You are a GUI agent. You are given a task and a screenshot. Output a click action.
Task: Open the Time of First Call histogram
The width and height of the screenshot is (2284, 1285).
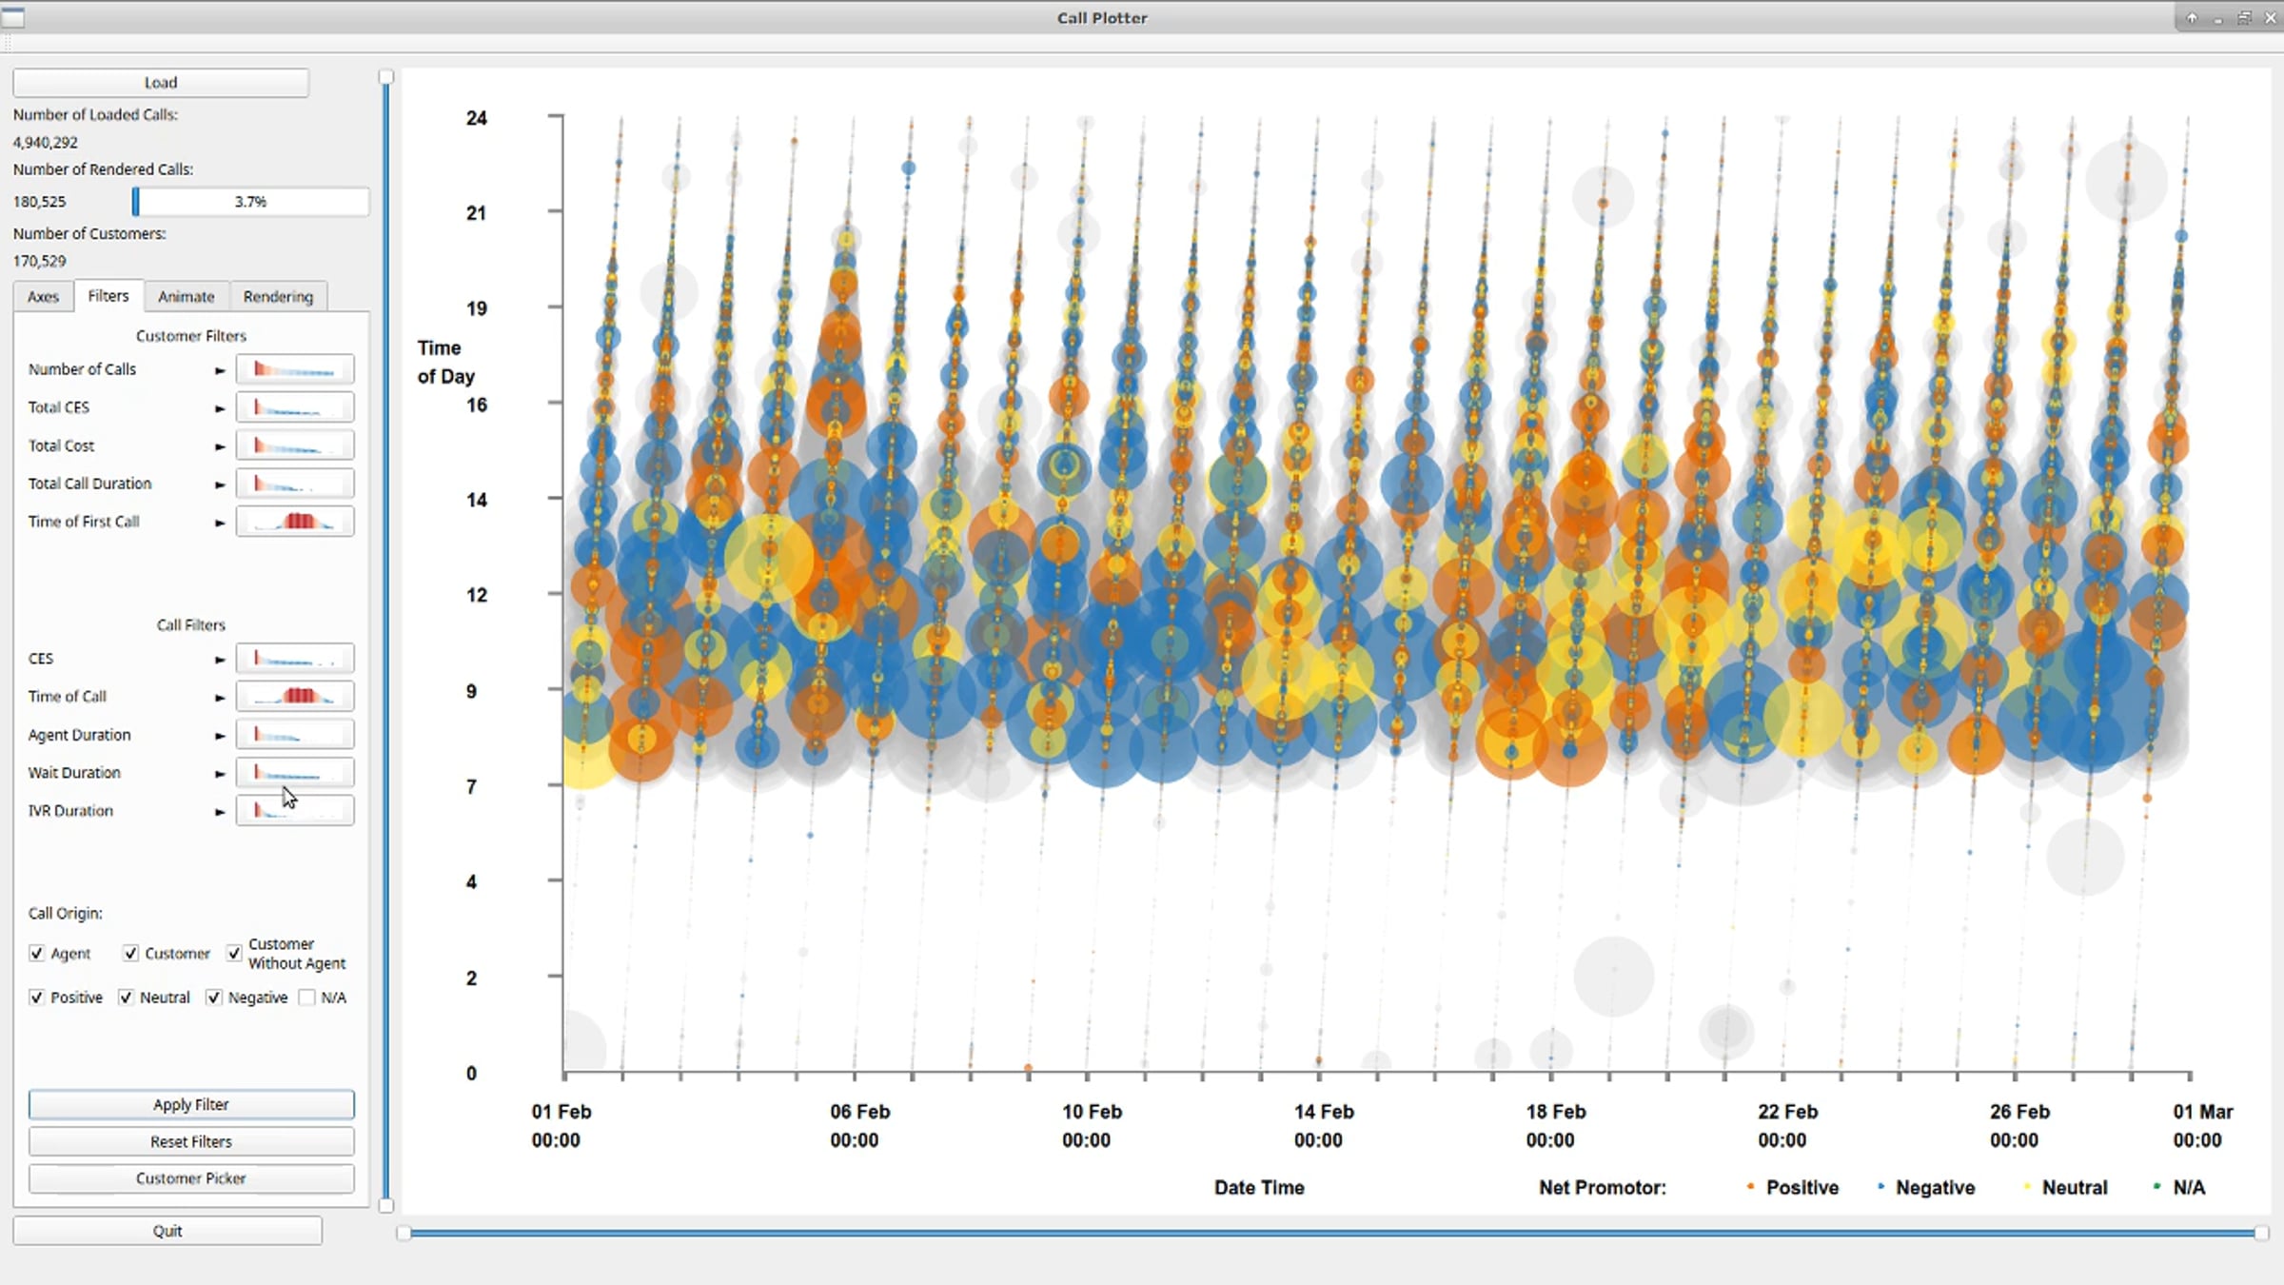coord(295,522)
